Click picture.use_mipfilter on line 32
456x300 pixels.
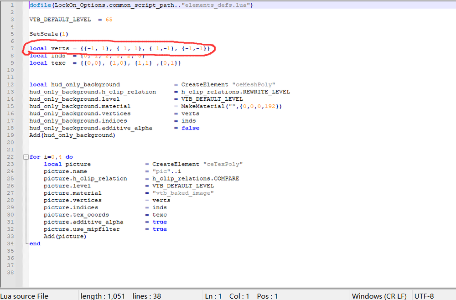pyautogui.click(x=82, y=229)
